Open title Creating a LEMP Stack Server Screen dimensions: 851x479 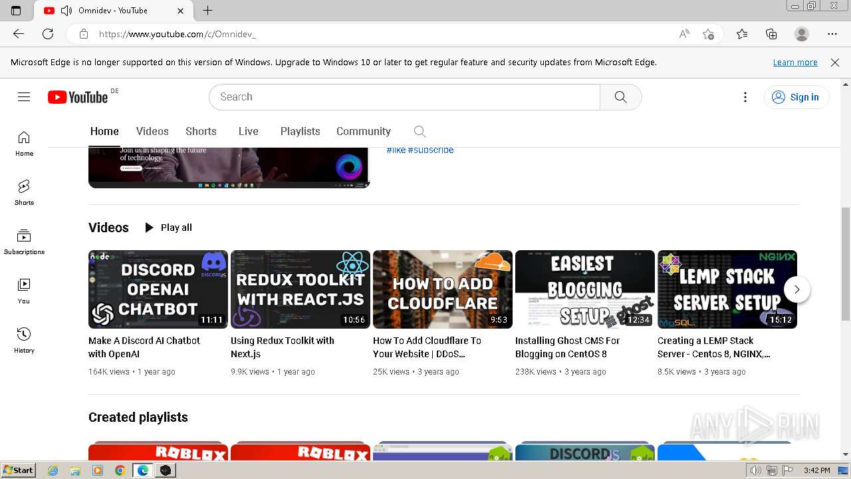click(714, 347)
